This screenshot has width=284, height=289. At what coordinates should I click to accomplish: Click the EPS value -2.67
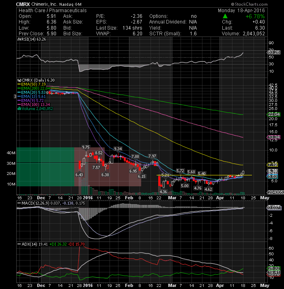pos(136,22)
